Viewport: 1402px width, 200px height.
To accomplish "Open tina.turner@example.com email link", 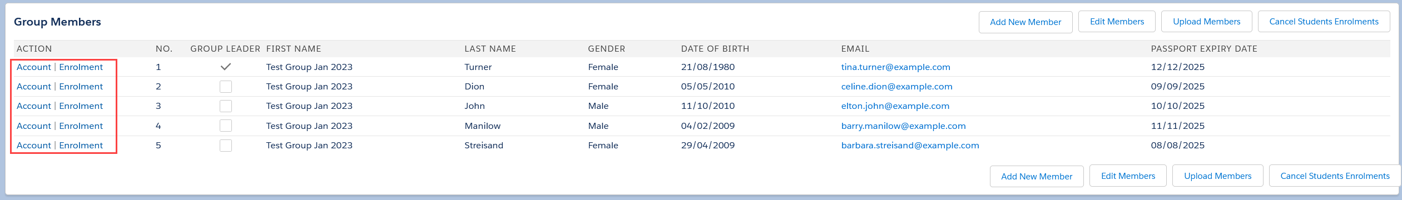I will [895, 67].
